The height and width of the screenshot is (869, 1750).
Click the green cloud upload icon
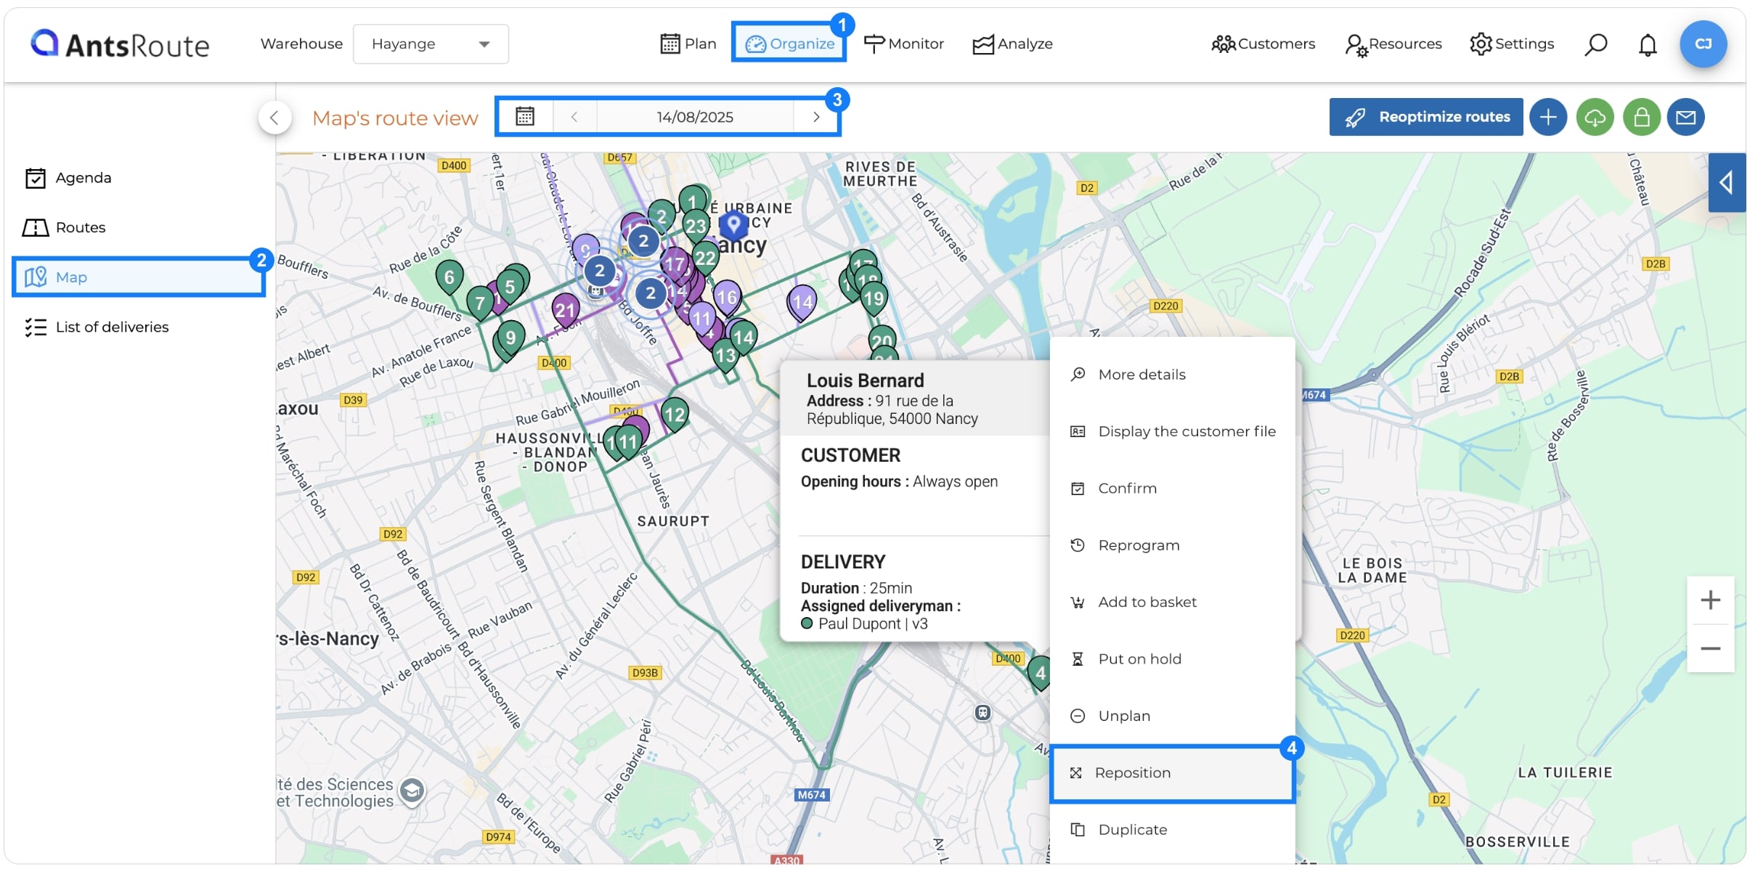click(x=1595, y=117)
